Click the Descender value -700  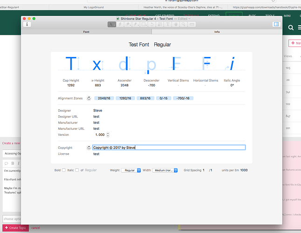tap(151, 85)
